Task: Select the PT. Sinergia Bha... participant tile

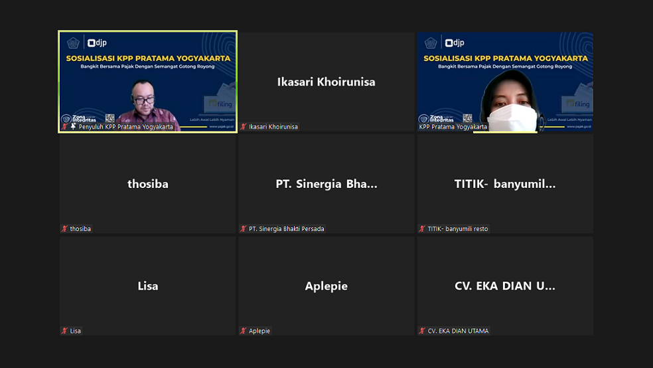Action: click(x=326, y=183)
